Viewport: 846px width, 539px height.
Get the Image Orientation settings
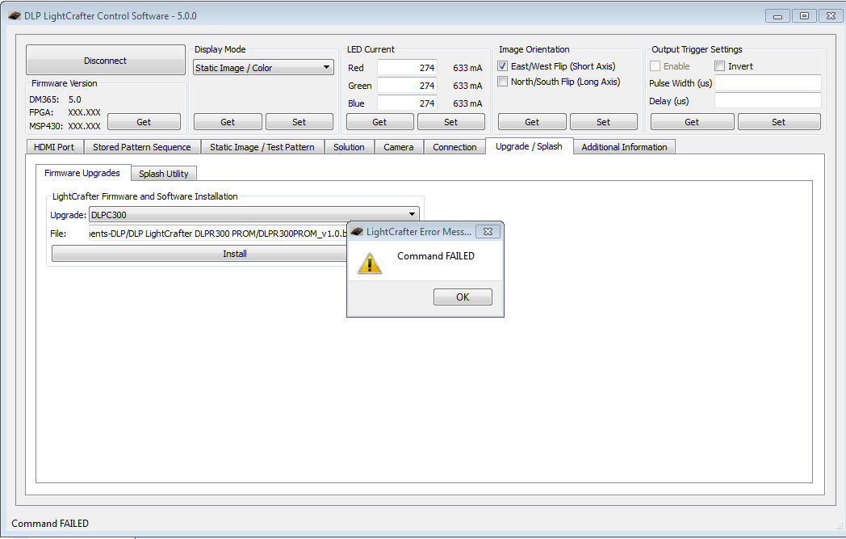[532, 122]
